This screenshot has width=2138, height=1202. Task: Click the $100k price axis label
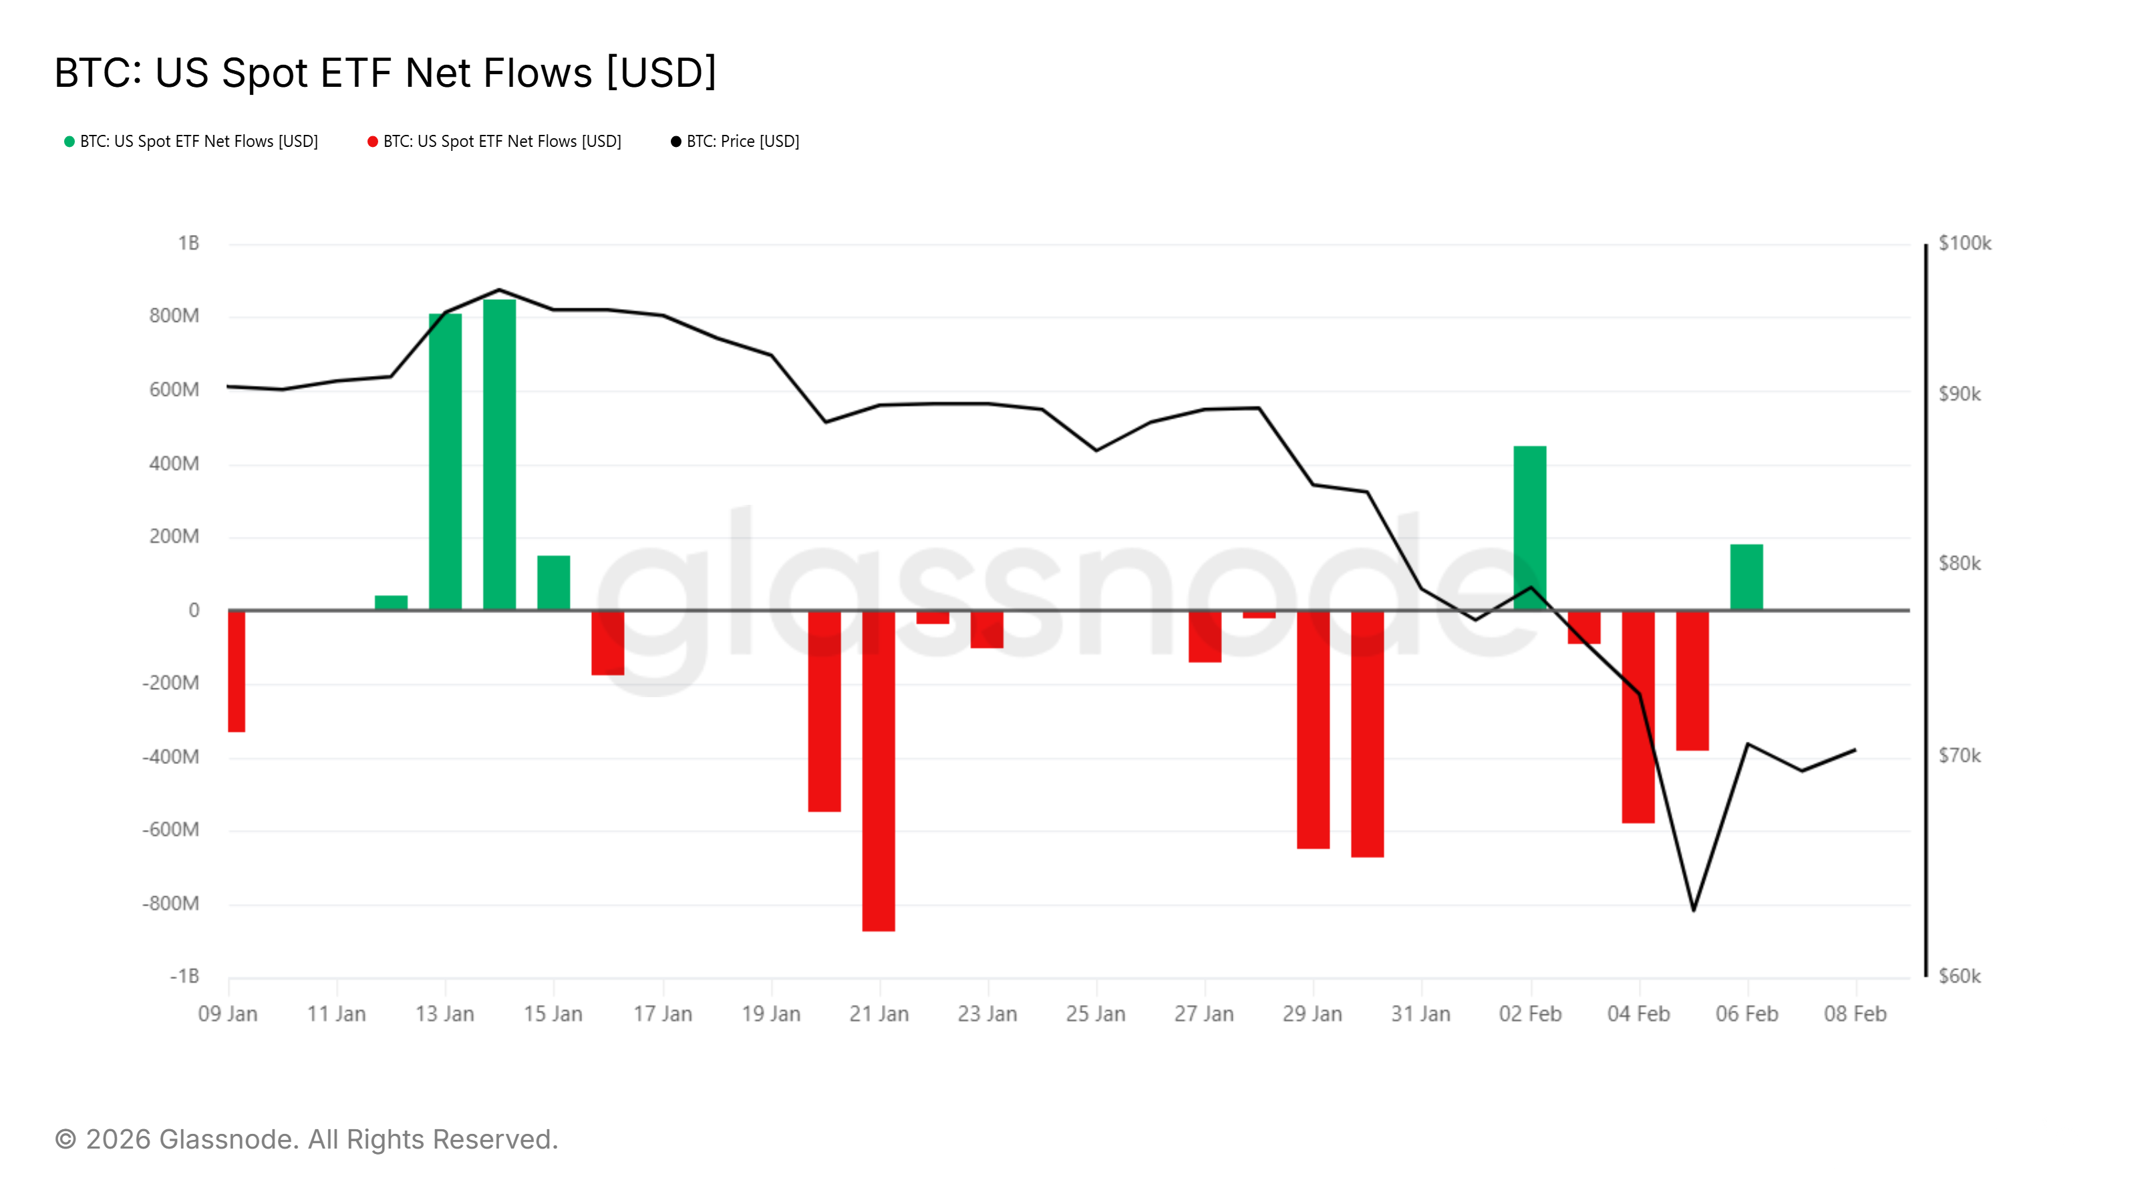point(1964,243)
